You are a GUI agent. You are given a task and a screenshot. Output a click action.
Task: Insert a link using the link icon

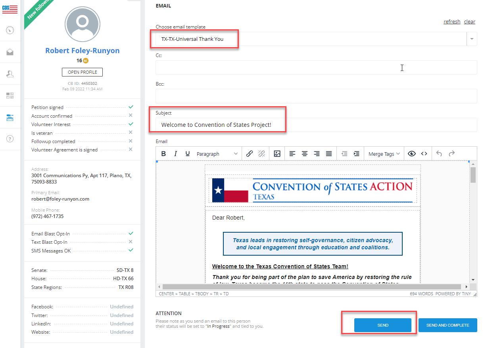pos(249,154)
